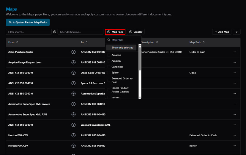The image size is (246, 155).
Task: Select the Automotive SuperSpec XML Invoice cell
Action: pyautogui.click(x=29, y=104)
